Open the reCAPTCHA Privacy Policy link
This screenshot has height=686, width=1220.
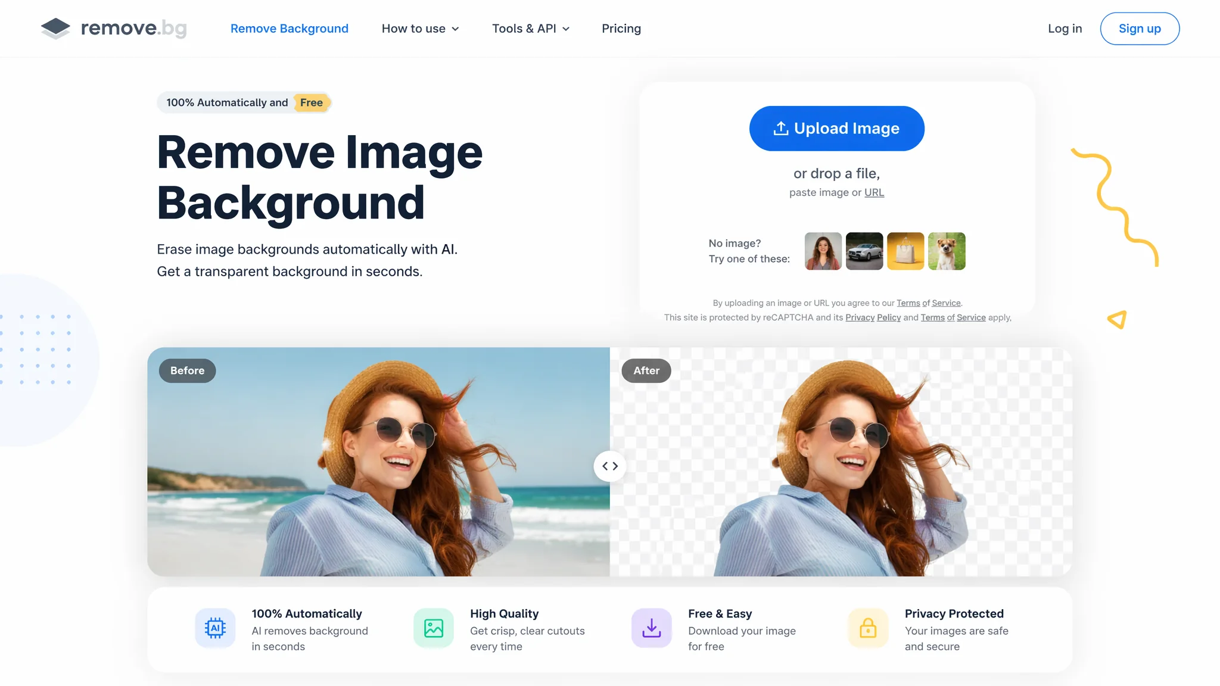[873, 317]
